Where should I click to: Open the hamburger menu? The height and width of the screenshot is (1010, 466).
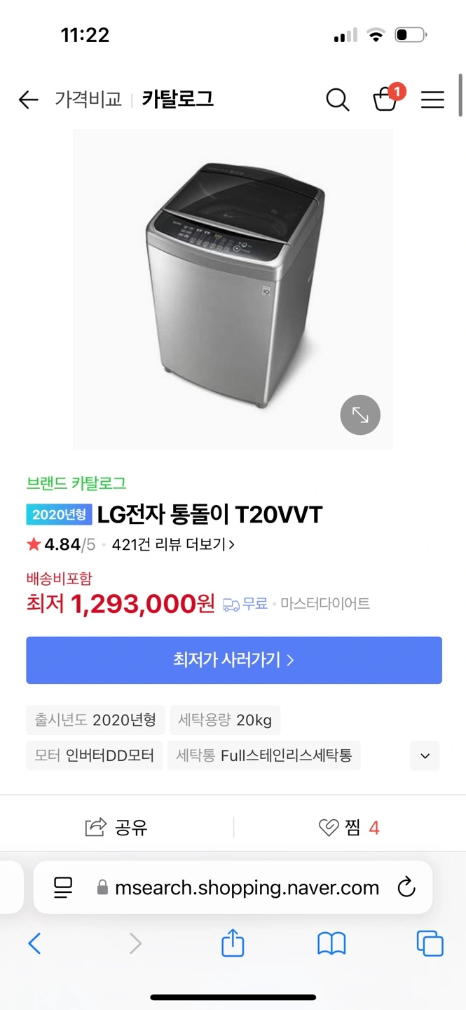[432, 100]
